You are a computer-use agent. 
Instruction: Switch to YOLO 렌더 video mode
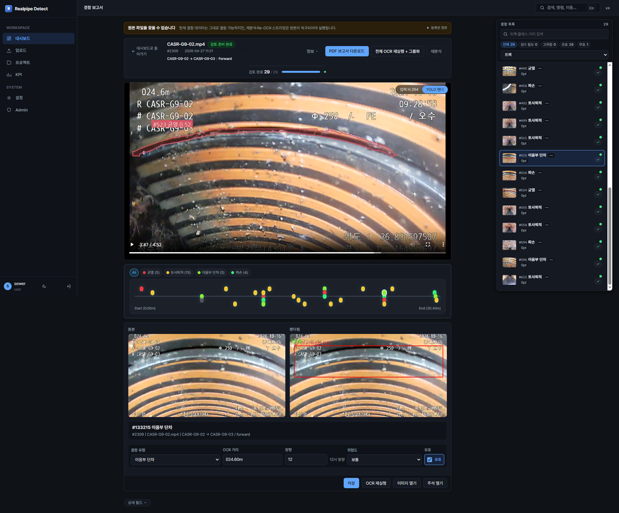coord(435,89)
